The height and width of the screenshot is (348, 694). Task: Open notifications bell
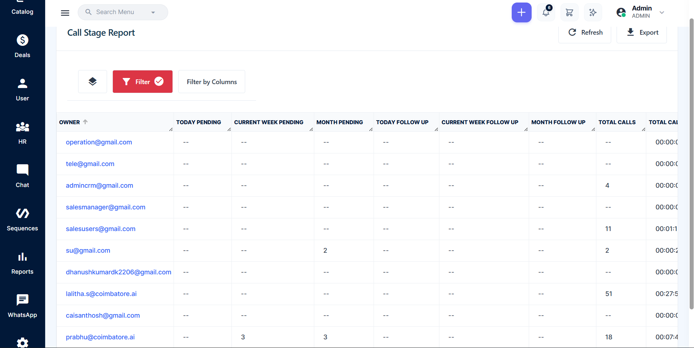[546, 12]
